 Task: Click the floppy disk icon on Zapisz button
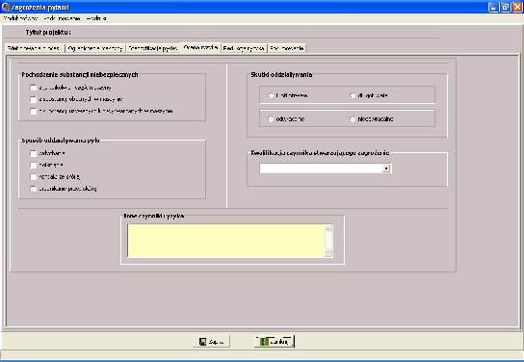point(202,342)
